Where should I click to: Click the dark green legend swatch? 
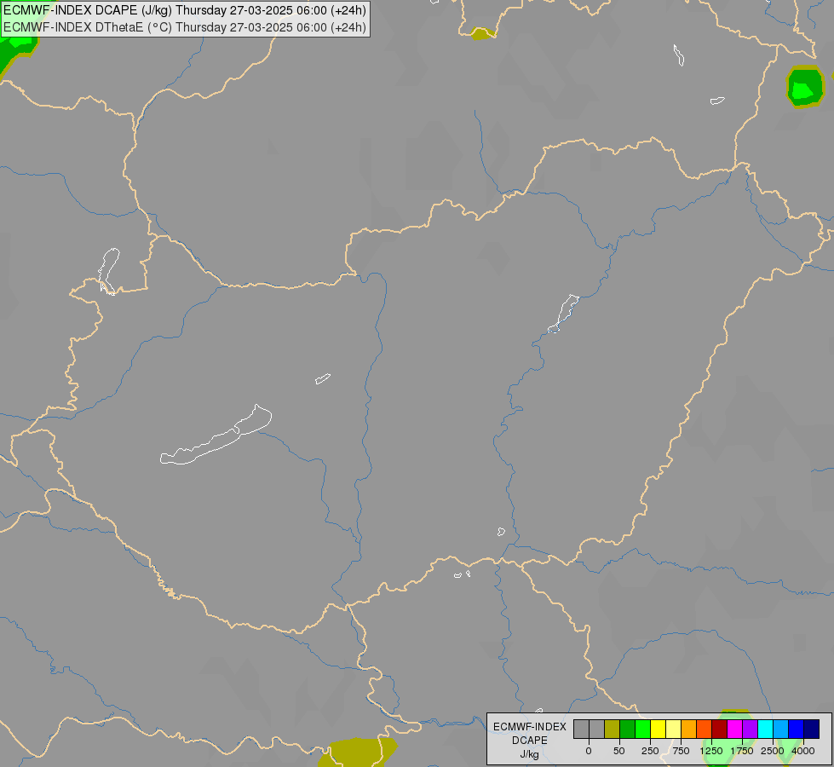pyautogui.click(x=628, y=730)
